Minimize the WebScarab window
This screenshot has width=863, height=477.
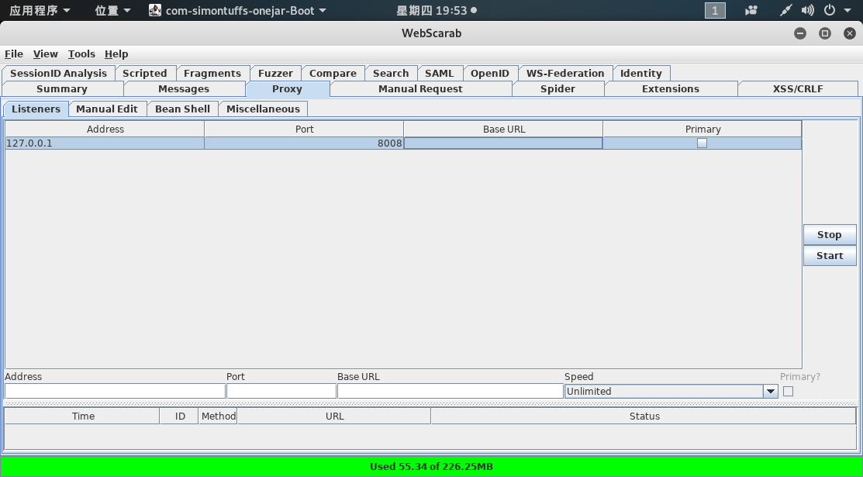[800, 33]
